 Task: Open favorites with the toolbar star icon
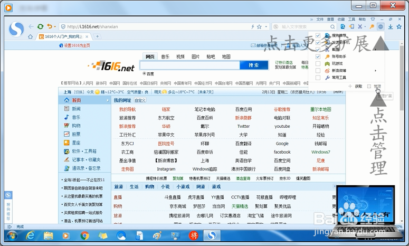[x=399, y=26]
